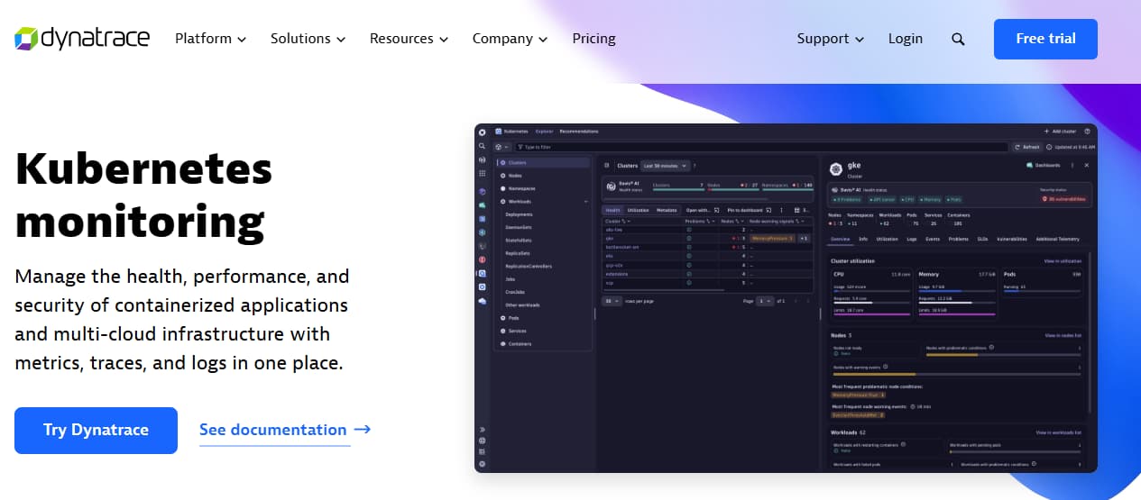Screen dimensions: 1141x500
Task: Select CronJobs in the sidebar tree
Action: click(x=516, y=292)
